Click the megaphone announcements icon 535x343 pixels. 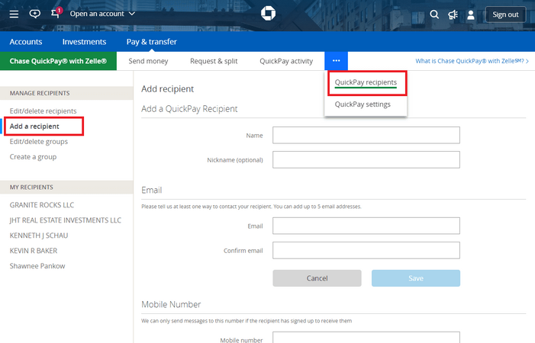[x=453, y=14]
